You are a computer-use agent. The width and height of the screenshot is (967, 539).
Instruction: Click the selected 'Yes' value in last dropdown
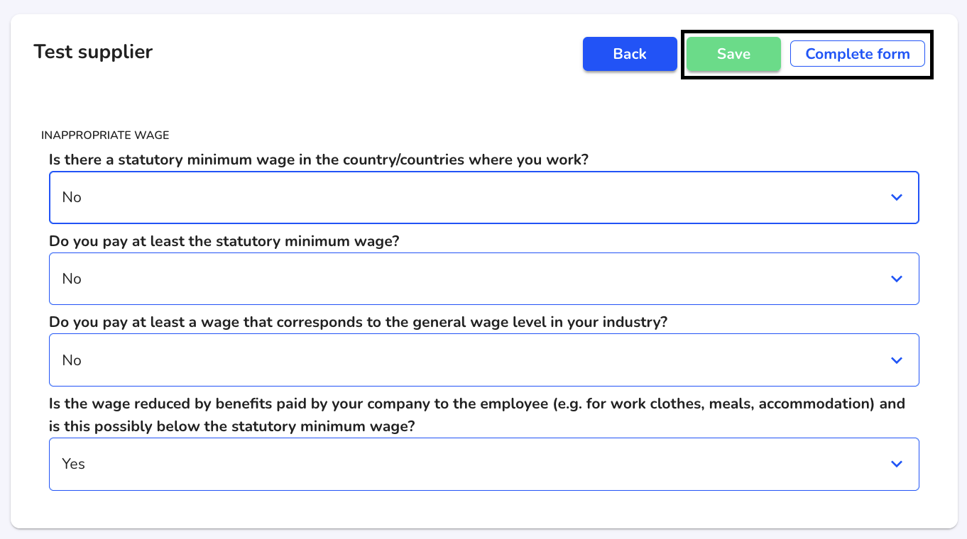click(x=73, y=464)
